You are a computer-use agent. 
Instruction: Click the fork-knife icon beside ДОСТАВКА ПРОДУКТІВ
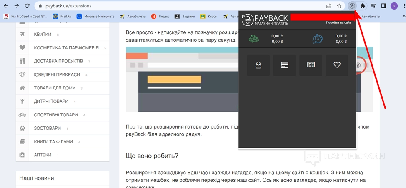(x=22, y=61)
